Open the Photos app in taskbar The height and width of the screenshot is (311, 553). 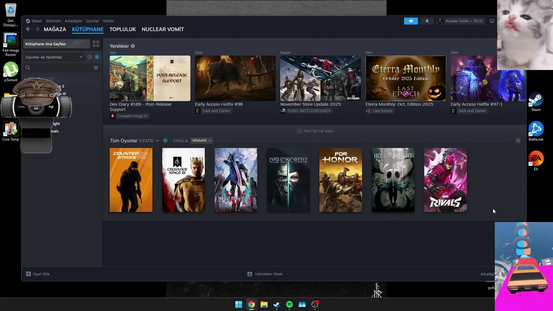[302, 305]
